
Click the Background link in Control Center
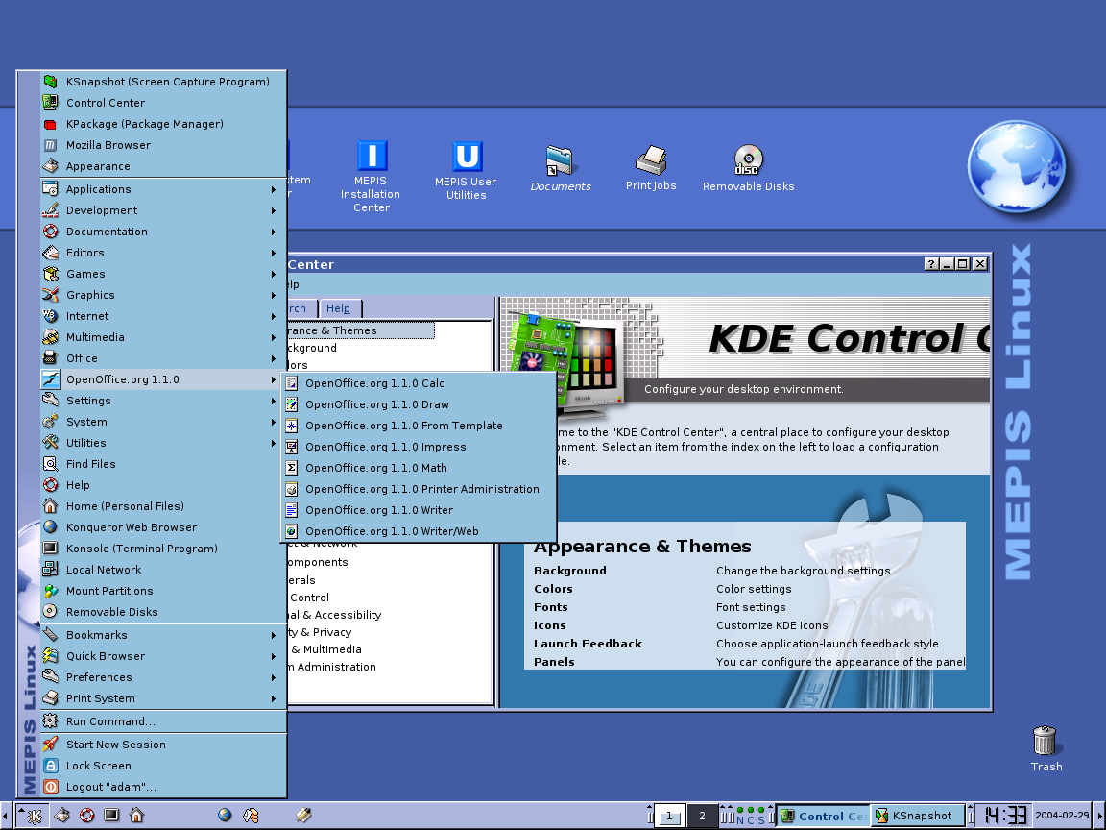point(570,571)
